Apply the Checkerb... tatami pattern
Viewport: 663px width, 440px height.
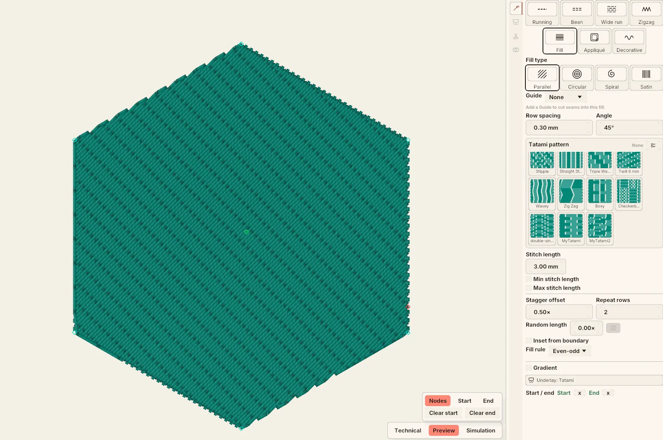click(629, 194)
